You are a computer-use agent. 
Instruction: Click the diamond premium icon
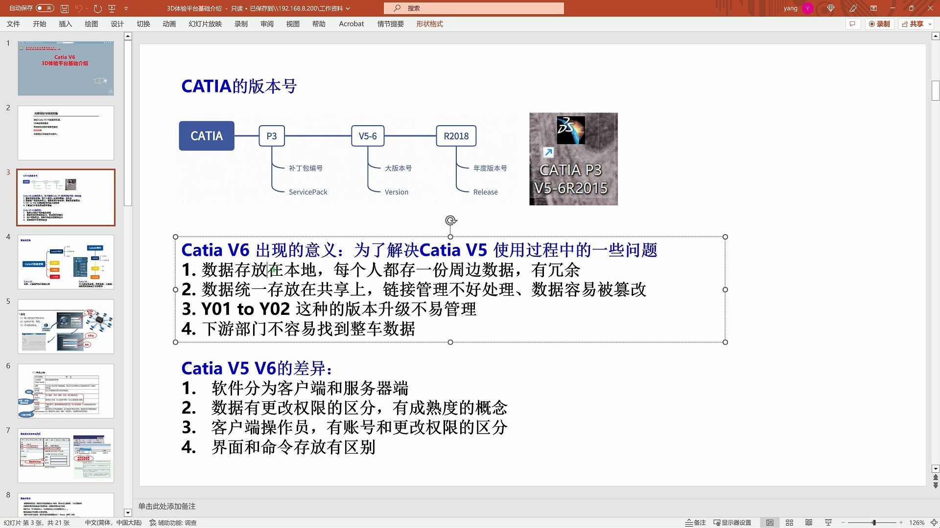pyautogui.click(x=831, y=8)
